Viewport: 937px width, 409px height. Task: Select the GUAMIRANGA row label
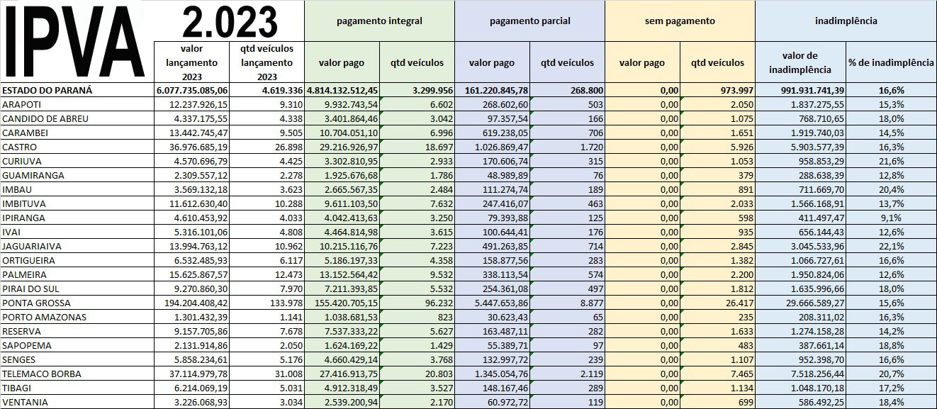coord(78,175)
